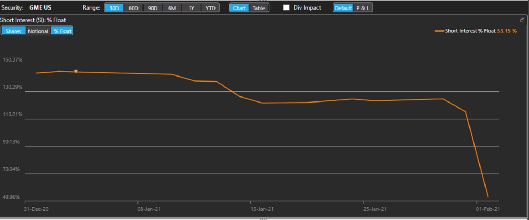Click the Short Interest (SI): % Float title
The image size is (529, 220).
(33, 20)
